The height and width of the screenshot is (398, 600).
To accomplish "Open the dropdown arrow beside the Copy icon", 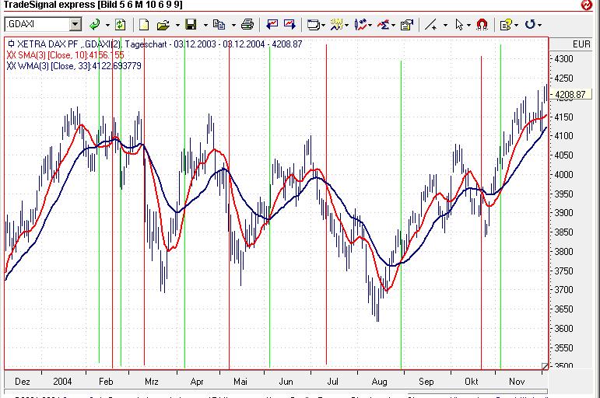I will 233,25.
